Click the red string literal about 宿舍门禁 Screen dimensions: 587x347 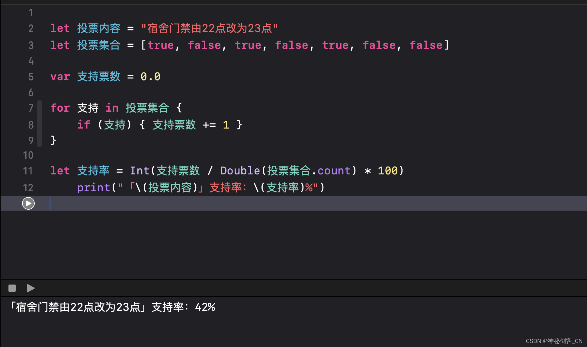pos(209,29)
